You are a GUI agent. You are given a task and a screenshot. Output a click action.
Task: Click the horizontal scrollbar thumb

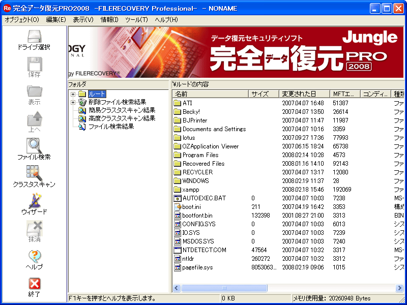pyautogui.click(x=224, y=288)
